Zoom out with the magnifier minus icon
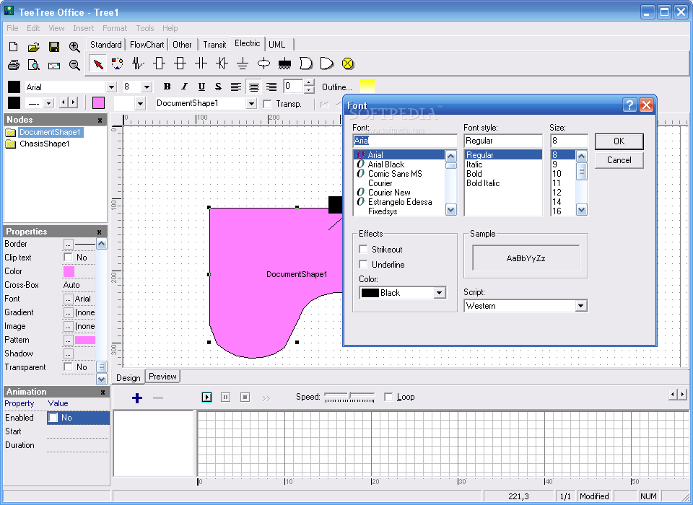The image size is (693, 505). (x=74, y=65)
